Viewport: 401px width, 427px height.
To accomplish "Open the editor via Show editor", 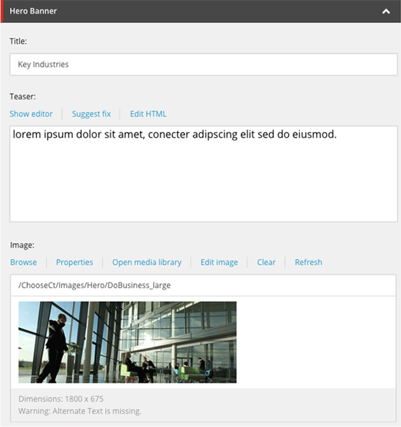I will click(31, 114).
